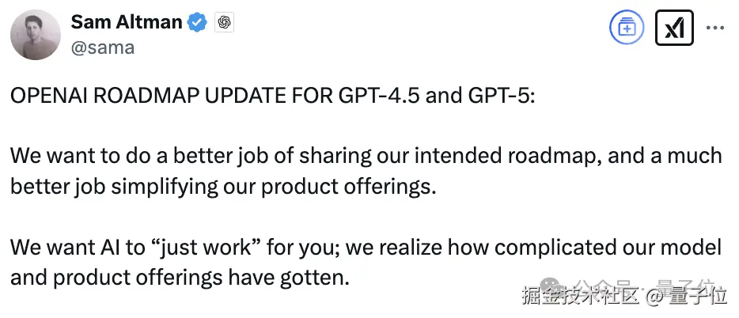Click the faint 公众号 watermark label

611,284
